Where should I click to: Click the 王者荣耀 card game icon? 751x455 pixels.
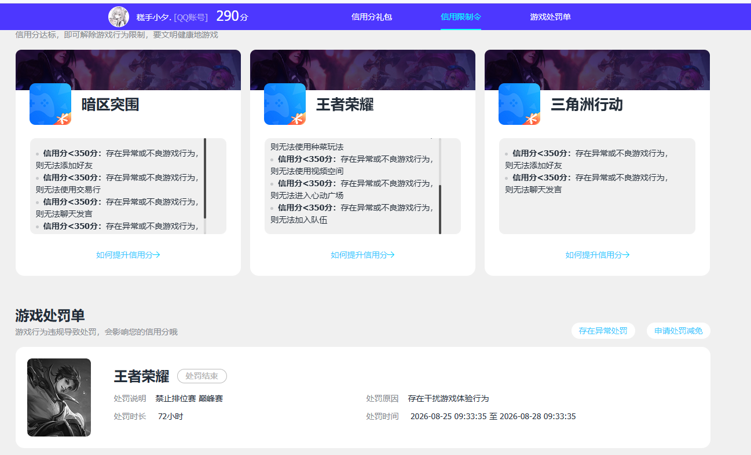(x=285, y=104)
